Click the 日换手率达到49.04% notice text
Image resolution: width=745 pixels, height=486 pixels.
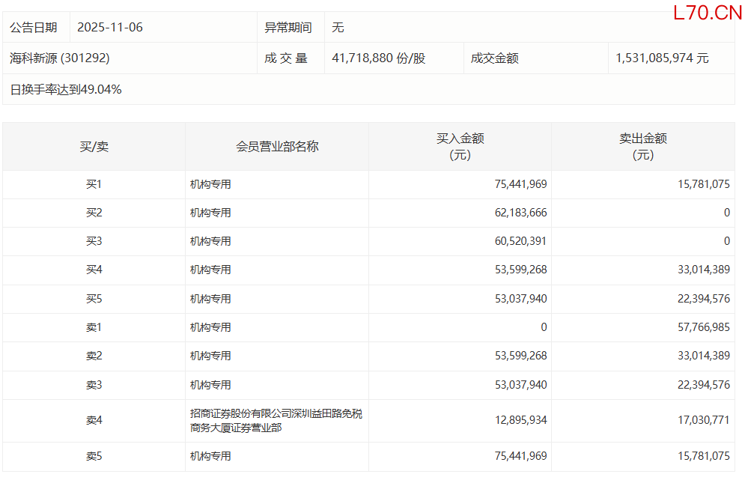pyautogui.click(x=66, y=89)
